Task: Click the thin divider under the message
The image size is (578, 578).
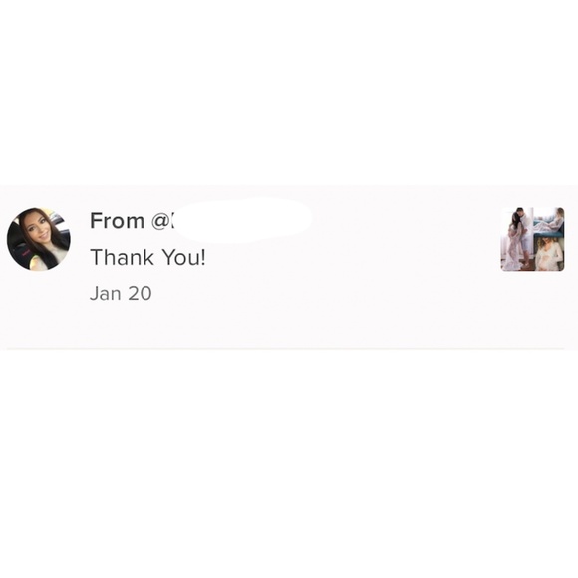Action: tap(286, 348)
